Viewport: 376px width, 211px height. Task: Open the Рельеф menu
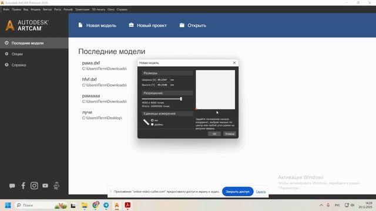(x=68, y=9)
